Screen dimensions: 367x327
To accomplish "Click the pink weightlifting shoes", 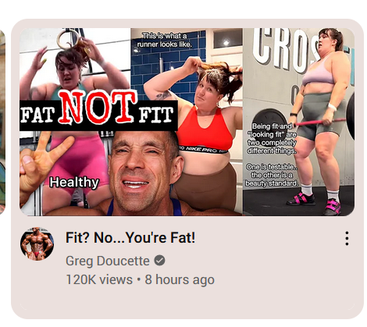I will pyautogui.click(x=315, y=201).
